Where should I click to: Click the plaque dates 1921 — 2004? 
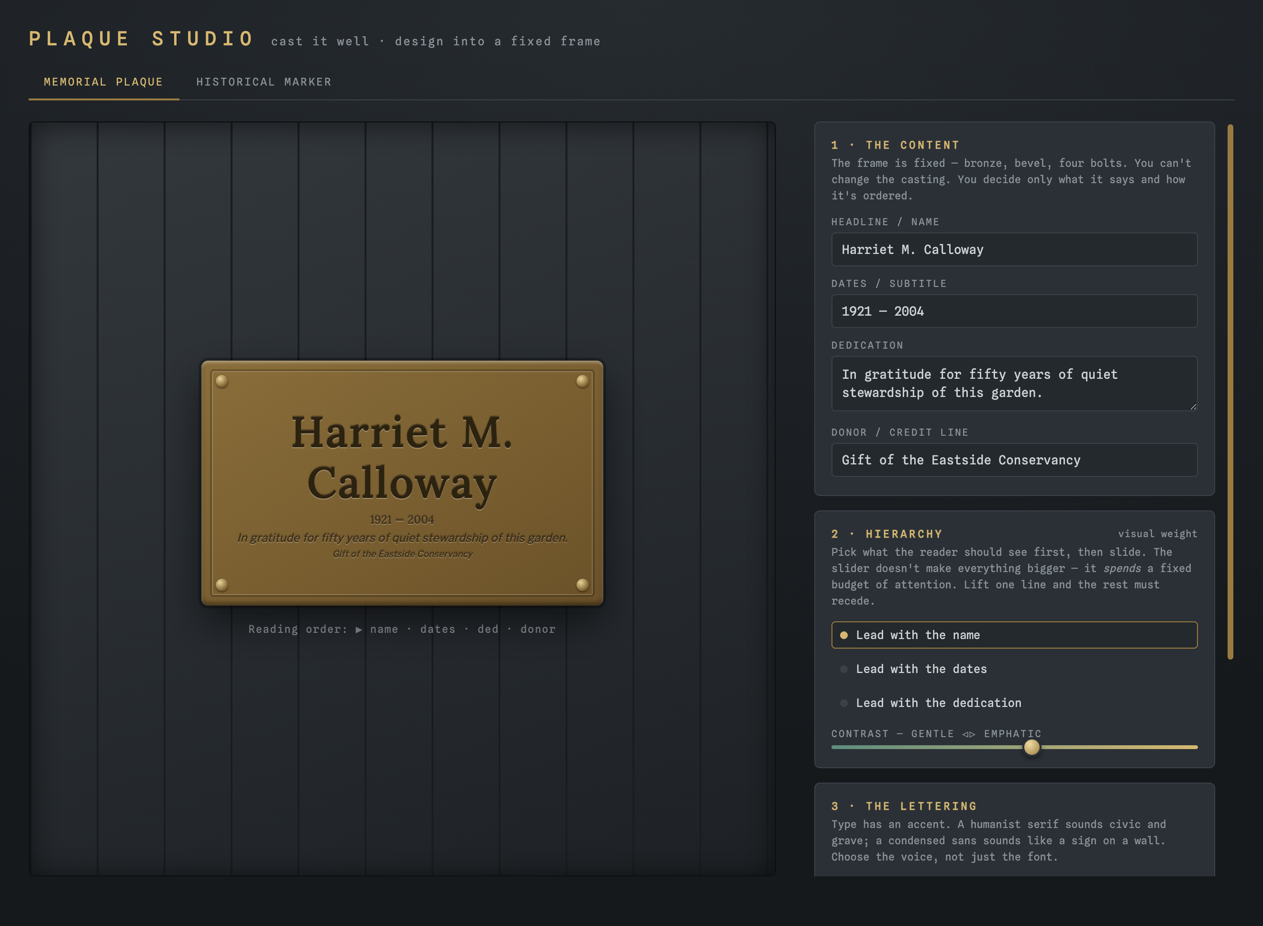point(402,520)
